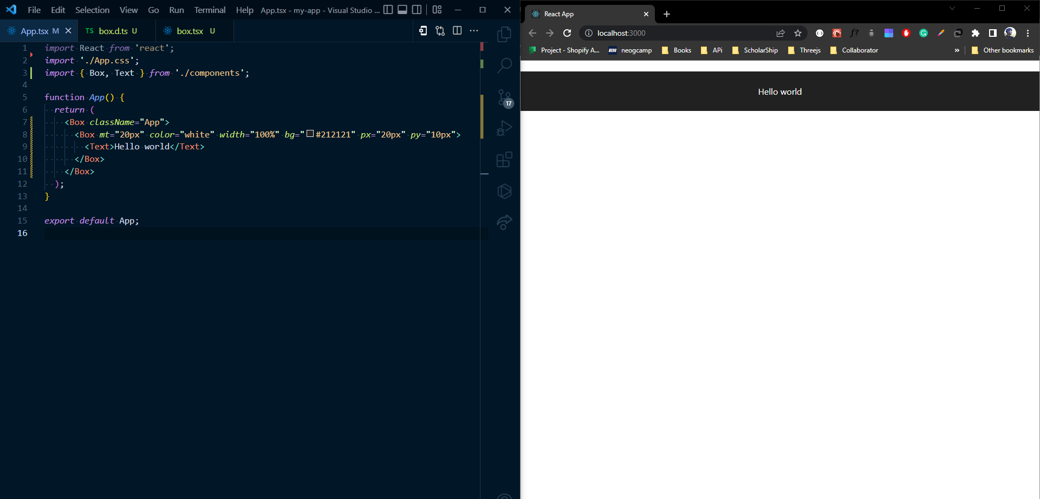Viewport: 1040px width, 499px height.
Task: Click the purple-blue squares extension icon
Action: click(889, 33)
